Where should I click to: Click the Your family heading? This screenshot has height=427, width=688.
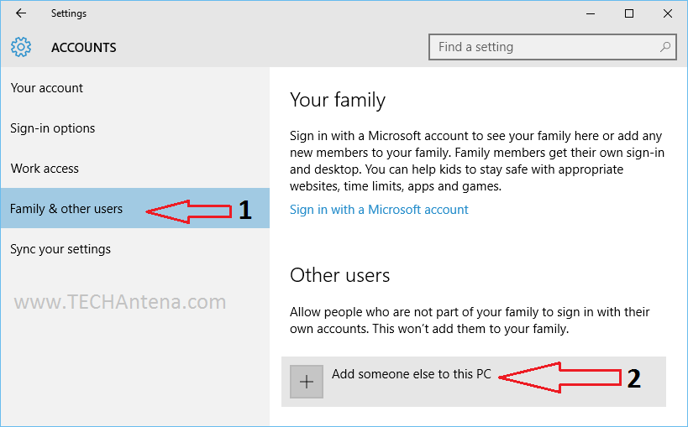point(338,100)
